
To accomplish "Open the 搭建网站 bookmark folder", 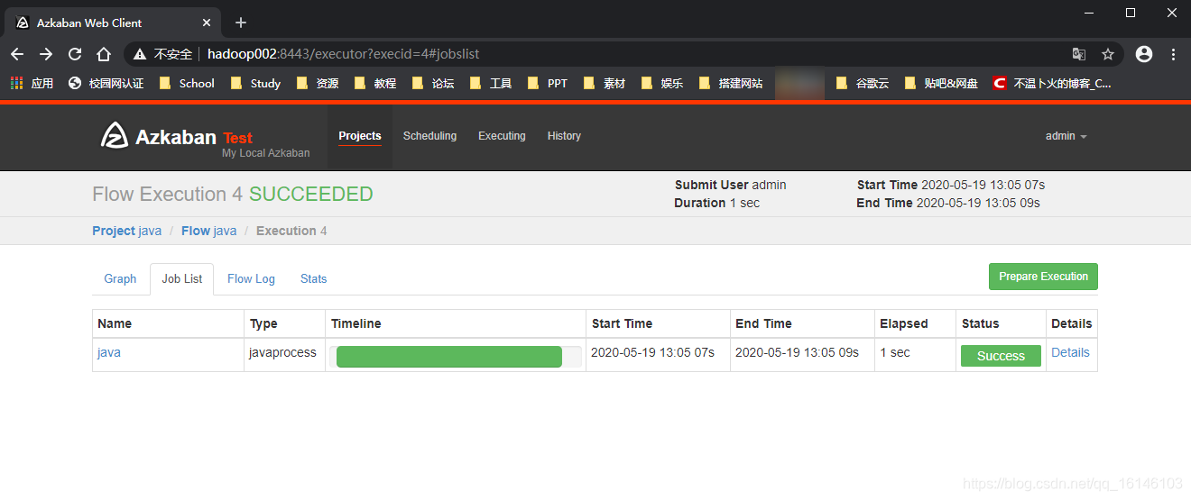I will [x=731, y=83].
